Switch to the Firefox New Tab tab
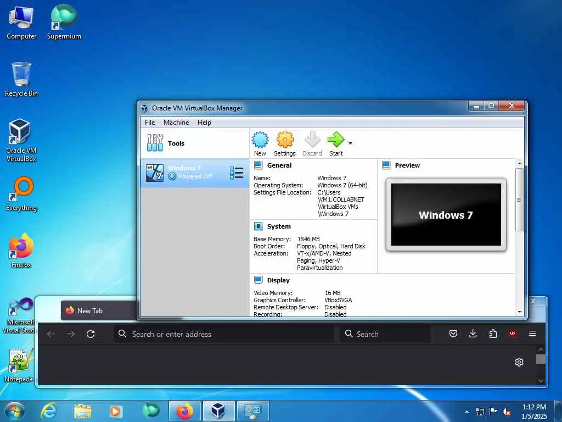 coord(99,311)
